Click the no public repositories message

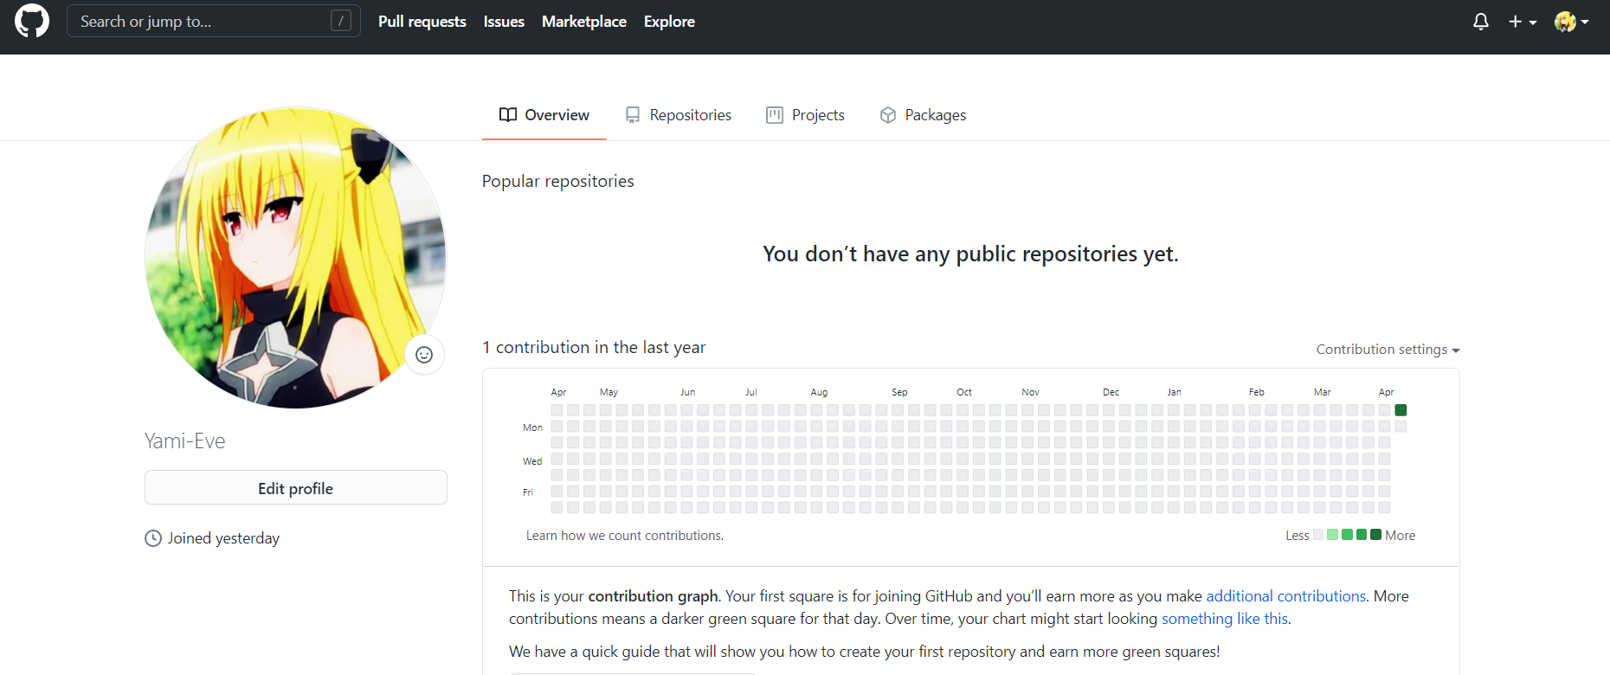970,254
